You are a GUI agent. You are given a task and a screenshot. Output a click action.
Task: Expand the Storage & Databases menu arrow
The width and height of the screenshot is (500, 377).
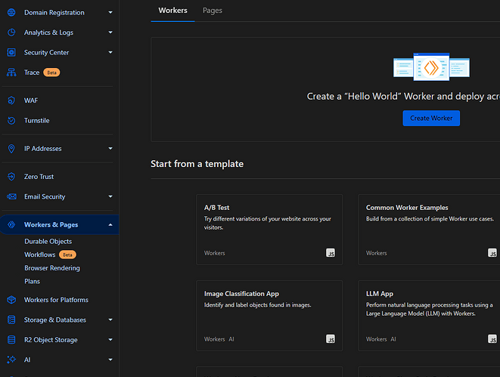pyautogui.click(x=110, y=320)
